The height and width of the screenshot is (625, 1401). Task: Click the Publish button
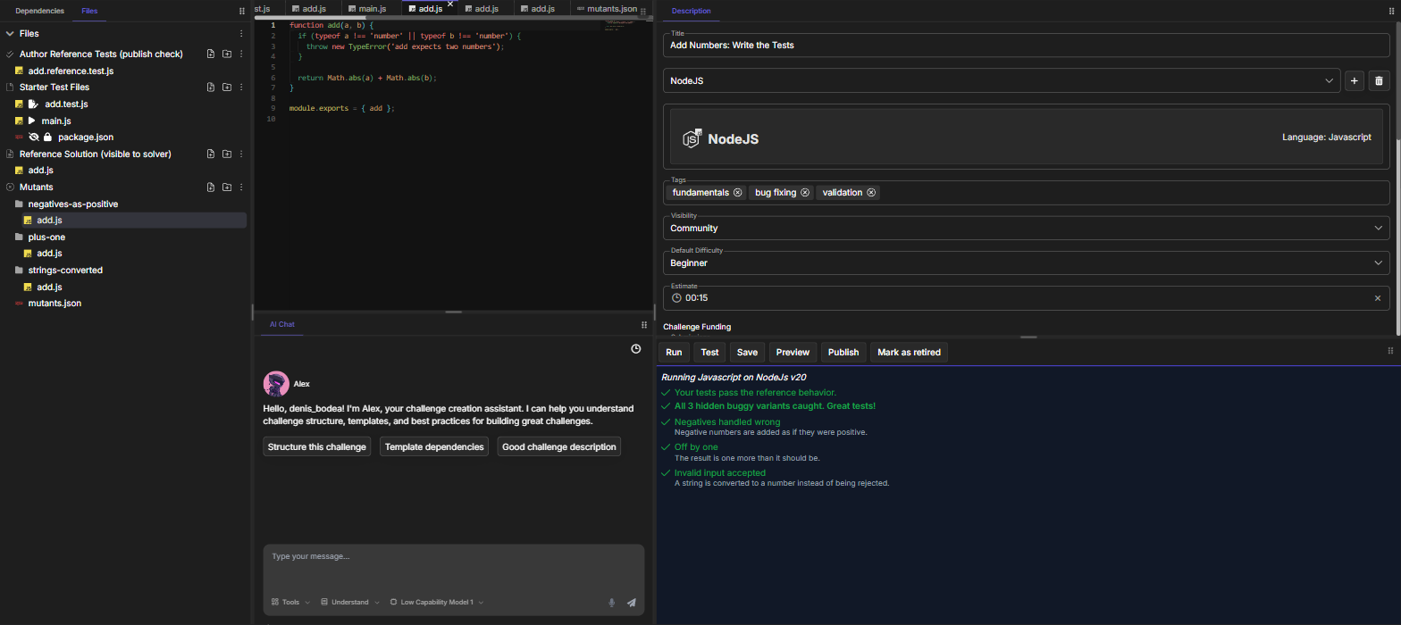(843, 352)
